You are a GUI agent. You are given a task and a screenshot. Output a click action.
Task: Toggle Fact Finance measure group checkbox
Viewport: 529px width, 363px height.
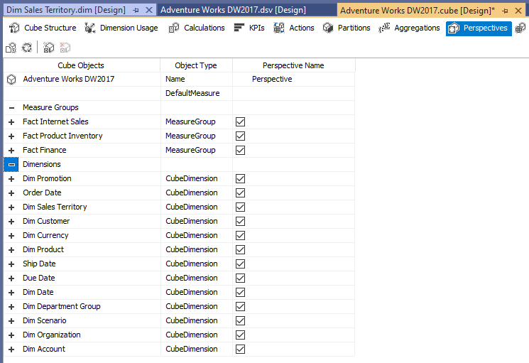pos(240,150)
